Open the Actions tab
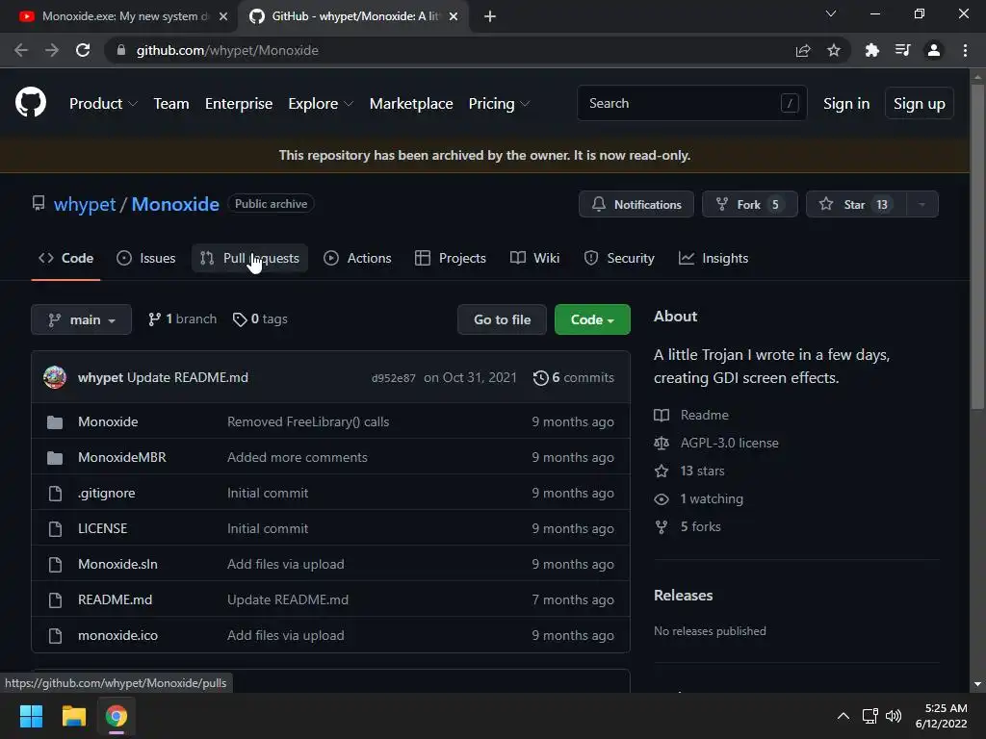986x739 pixels. pyautogui.click(x=358, y=258)
